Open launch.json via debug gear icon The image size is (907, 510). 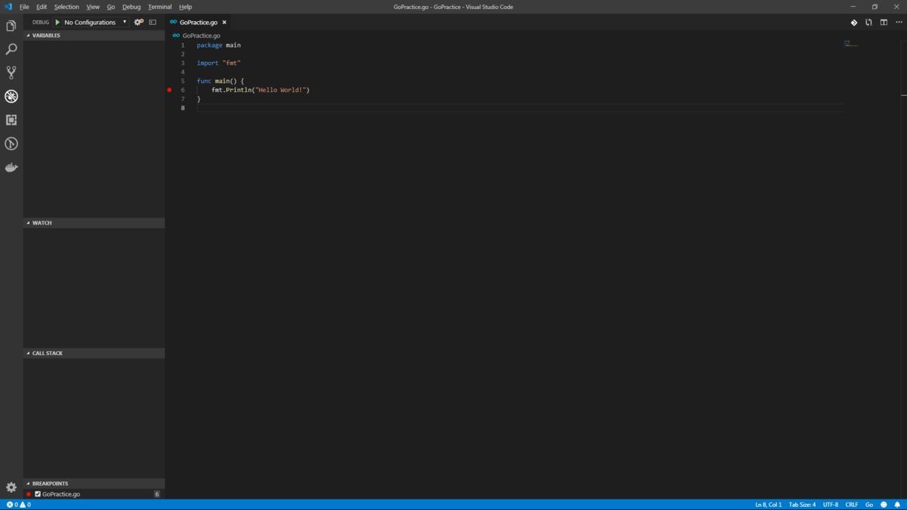138,22
